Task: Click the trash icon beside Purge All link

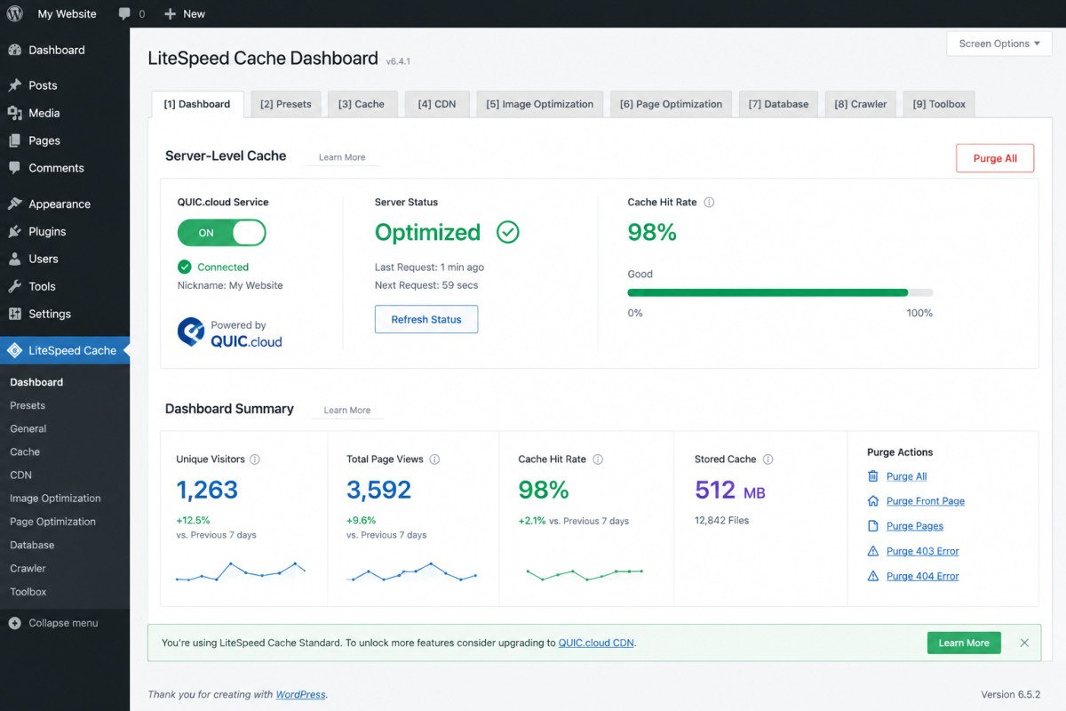Action: click(873, 476)
